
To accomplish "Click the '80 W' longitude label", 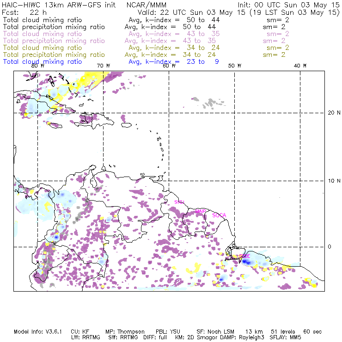I will (x=38, y=66).
